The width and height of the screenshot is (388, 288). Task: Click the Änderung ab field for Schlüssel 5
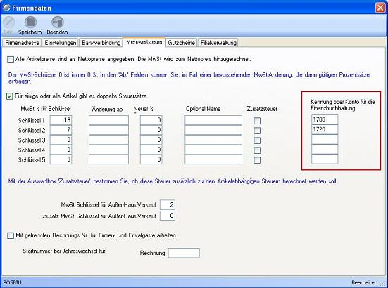[109, 159]
